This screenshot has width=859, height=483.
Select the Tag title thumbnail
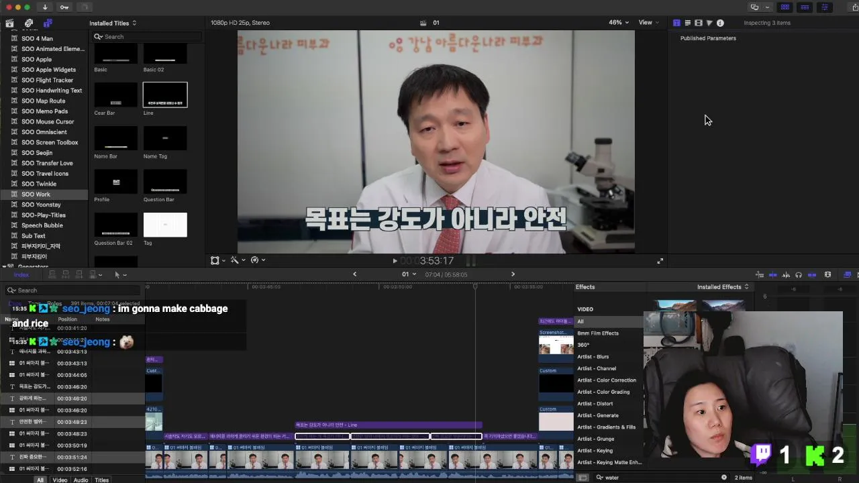(x=165, y=225)
